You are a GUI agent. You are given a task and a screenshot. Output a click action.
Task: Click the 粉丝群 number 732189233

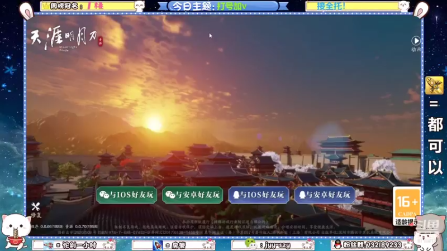coord(384,245)
